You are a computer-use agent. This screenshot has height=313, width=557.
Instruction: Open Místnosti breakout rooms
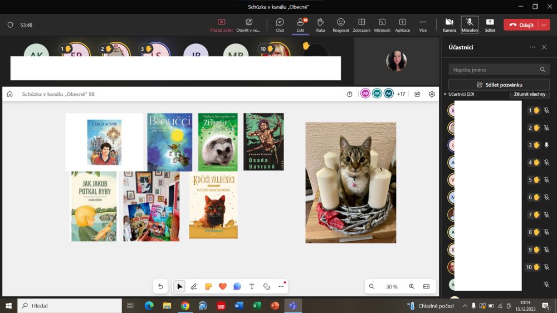382,25
